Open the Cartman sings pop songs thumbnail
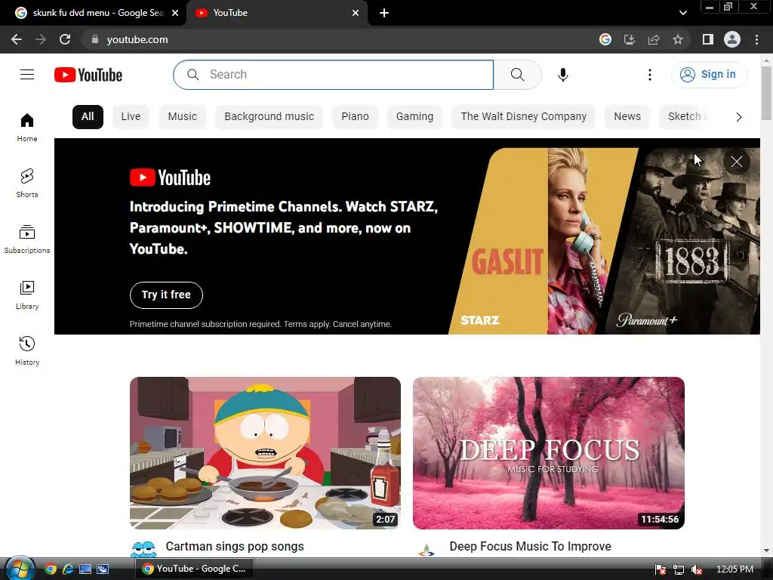 click(x=265, y=453)
